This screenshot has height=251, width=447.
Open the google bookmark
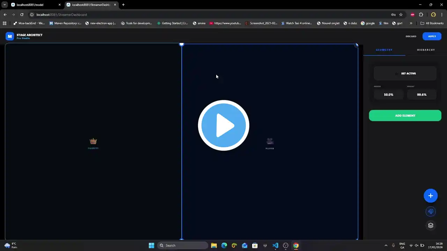pos(368,23)
